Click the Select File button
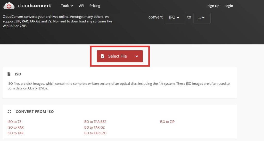The width and height of the screenshot is (264, 141). click(x=120, y=56)
